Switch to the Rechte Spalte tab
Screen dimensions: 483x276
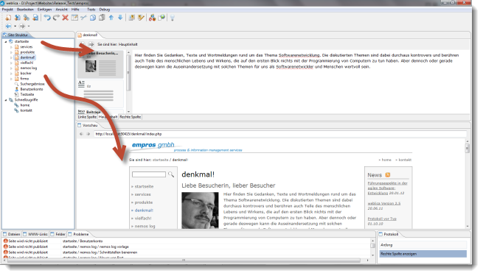131,117
